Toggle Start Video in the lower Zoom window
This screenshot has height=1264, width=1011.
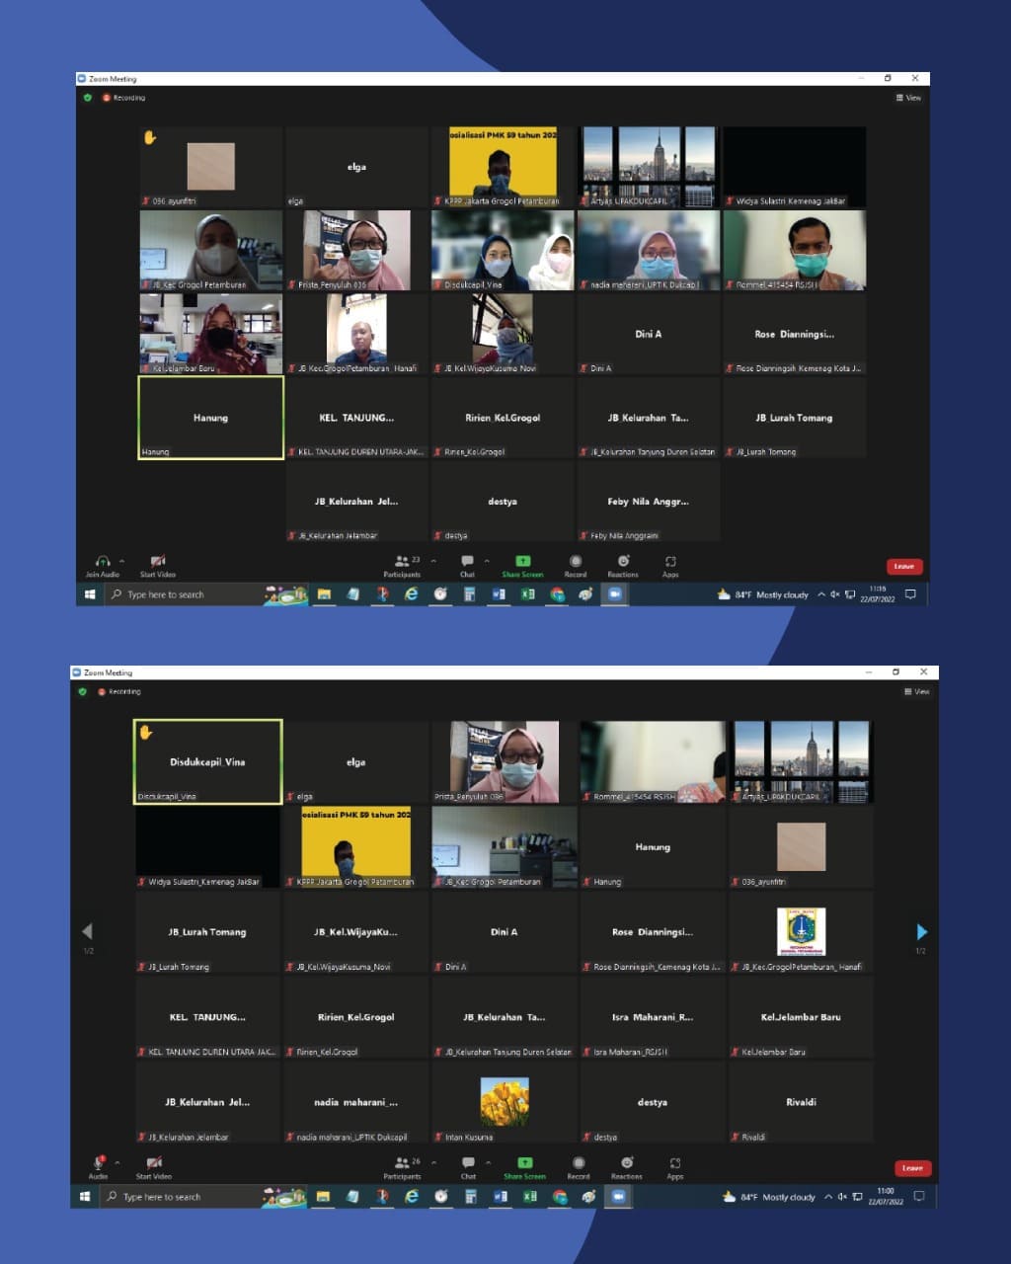click(x=154, y=1164)
